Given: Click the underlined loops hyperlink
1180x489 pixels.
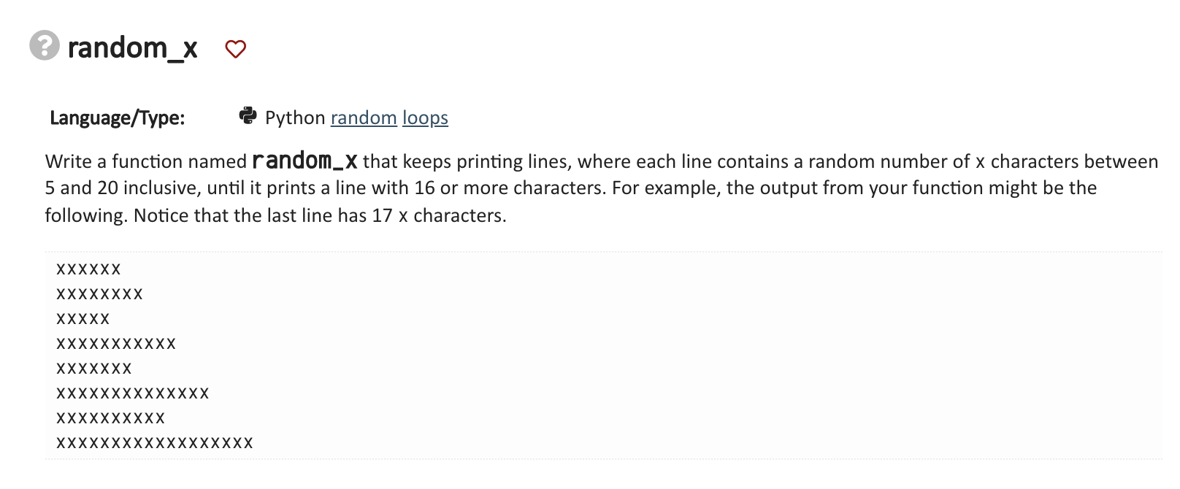Looking at the screenshot, I should [x=424, y=118].
